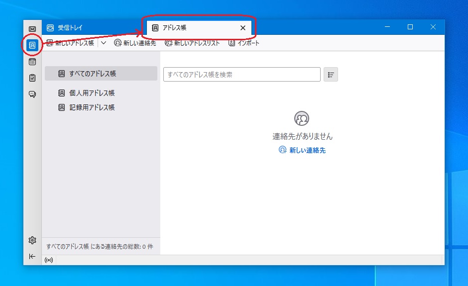The width and height of the screenshot is (468, 286).
Task: Click the インポート toolbar button
Action: tap(244, 43)
